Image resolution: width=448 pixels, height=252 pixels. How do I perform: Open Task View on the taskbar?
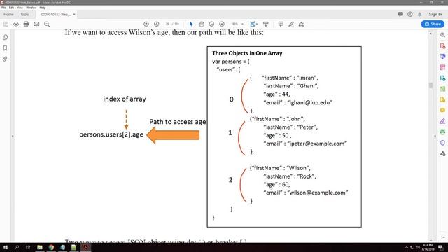click(x=28, y=247)
